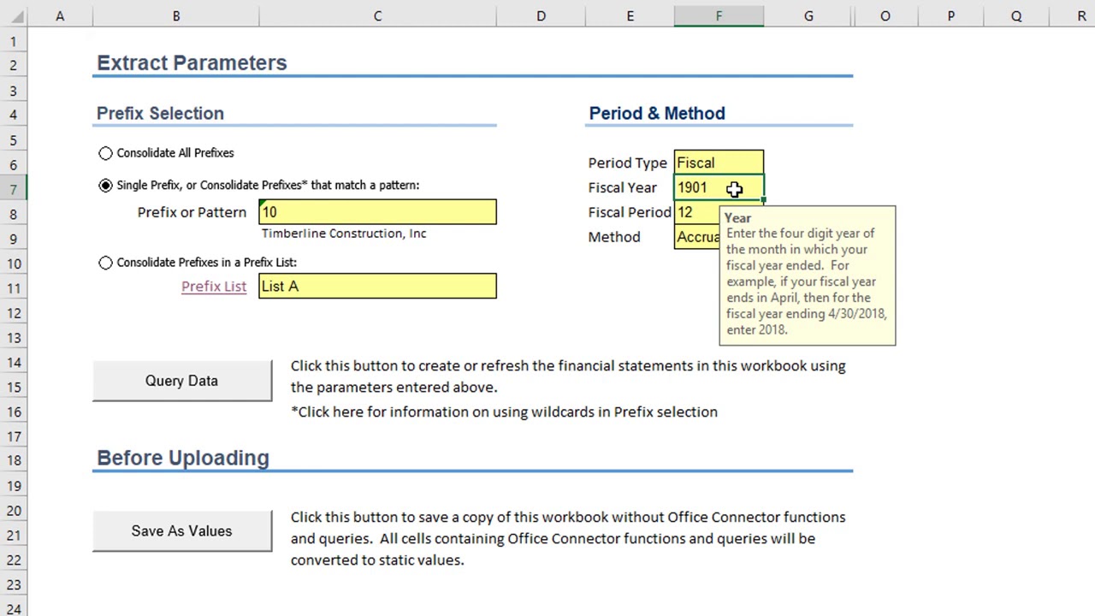This screenshot has height=616, width=1095.
Task: Select row 7 header
Action: (x=14, y=189)
